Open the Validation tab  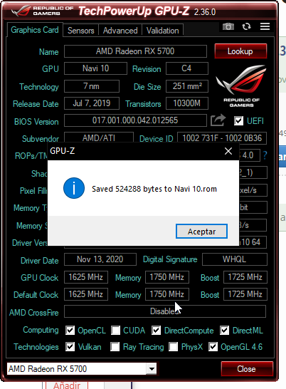coord(163,31)
